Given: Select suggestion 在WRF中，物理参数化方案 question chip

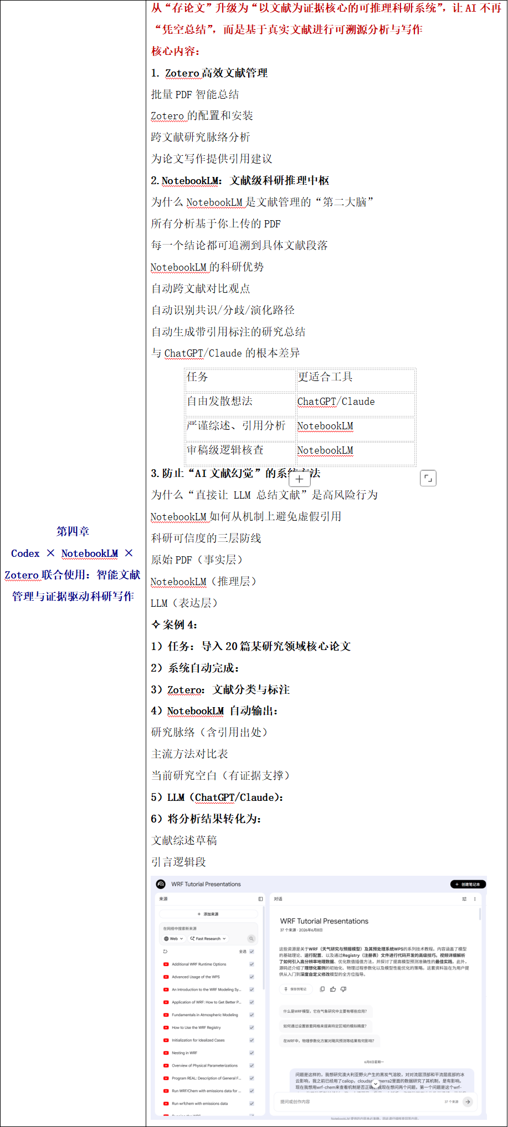Looking at the screenshot, I should (x=329, y=1040).
